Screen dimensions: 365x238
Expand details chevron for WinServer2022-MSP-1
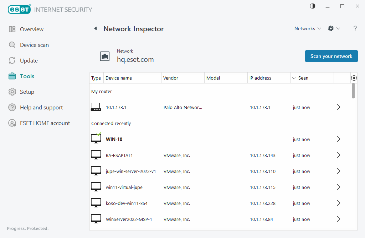coord(339,219)
